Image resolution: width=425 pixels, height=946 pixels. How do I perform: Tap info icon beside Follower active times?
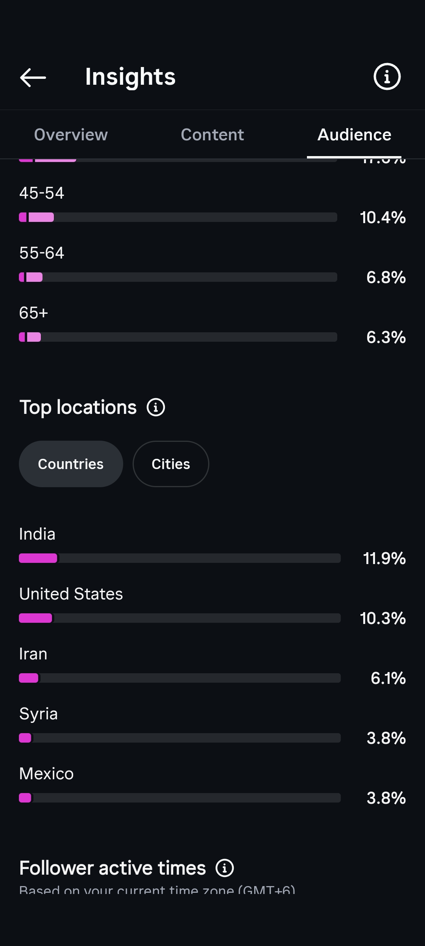pyautogui.click(x=225, y=868)
